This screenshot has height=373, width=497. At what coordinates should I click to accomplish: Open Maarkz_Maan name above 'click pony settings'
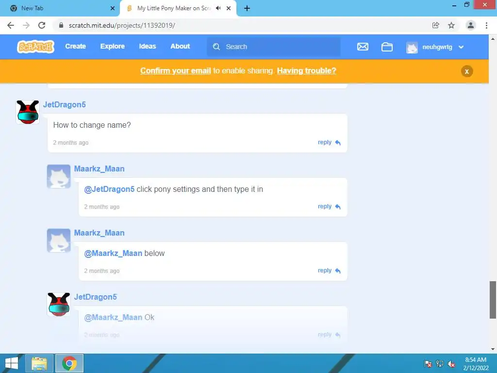tap(99, 169)
